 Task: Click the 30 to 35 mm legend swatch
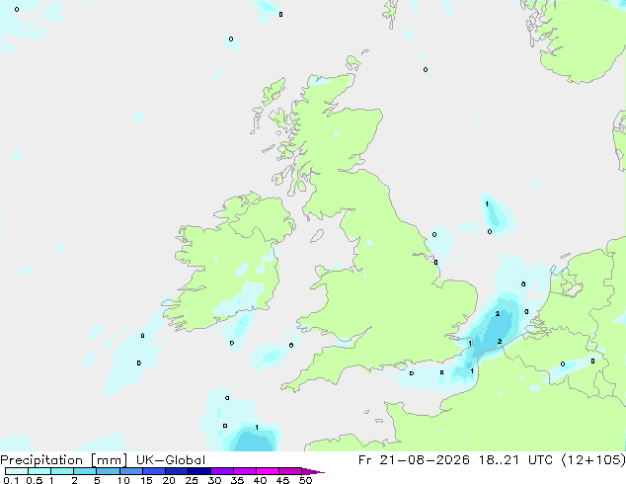click(222, 471)
